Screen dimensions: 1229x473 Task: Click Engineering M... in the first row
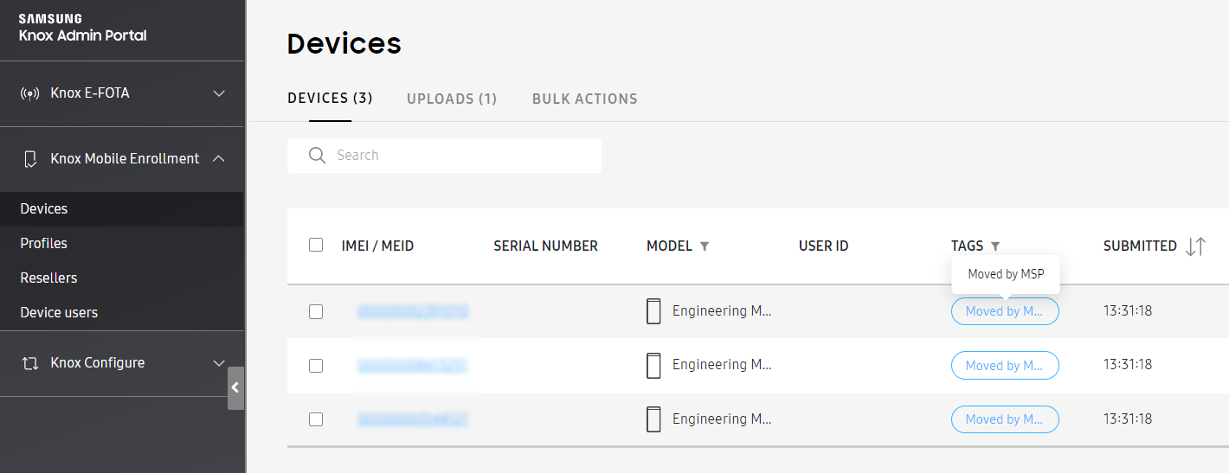(x=722, y=311)
